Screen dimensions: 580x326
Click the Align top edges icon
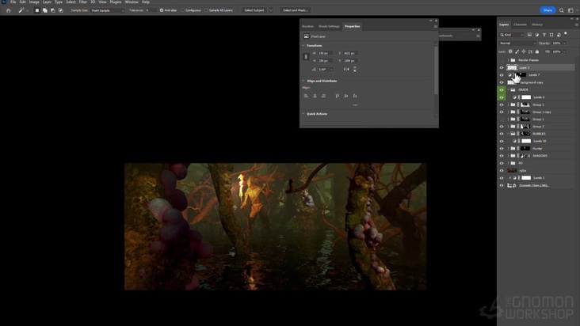[x=338, y=96]
